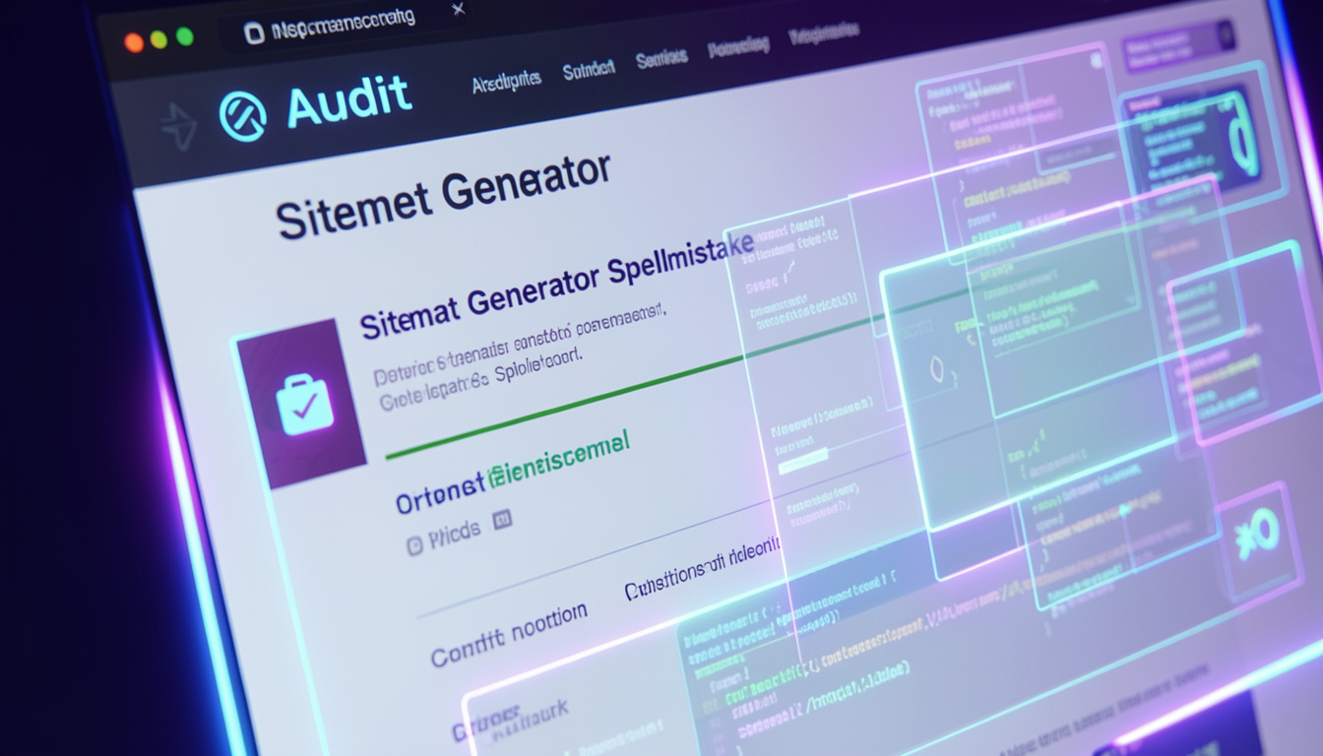Open the Solndert navigation item
1323x756 pixels.
click(589, 69)
